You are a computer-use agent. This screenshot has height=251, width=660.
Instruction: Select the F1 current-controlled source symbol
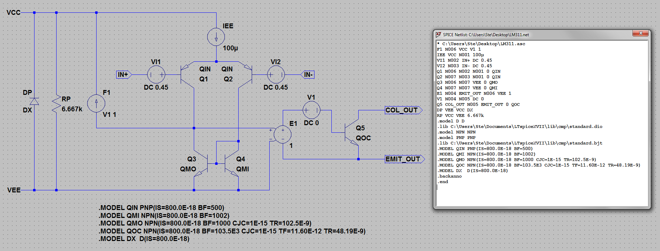pos(96,103)
